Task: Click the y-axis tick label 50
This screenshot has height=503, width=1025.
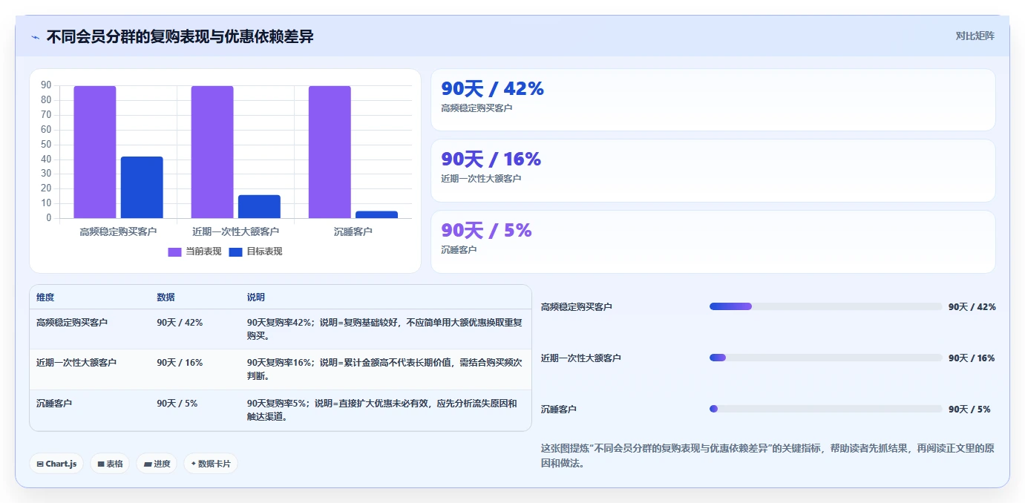Action: click(x=46, y=145)
